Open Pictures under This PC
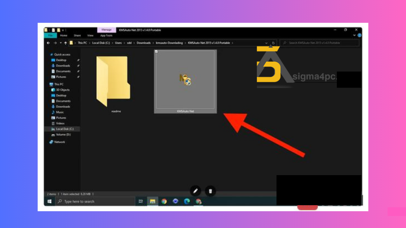406x228 pixels. click(x=61, y=118)
